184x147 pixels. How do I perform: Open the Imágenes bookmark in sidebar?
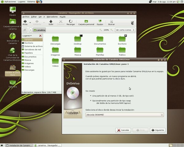click(x=32, y=63)
